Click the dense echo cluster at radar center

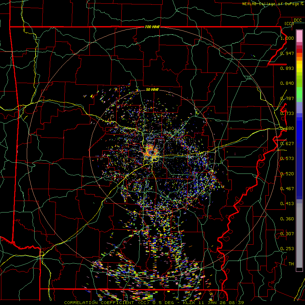(152, 153)
